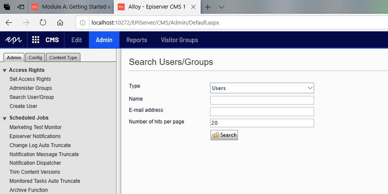Screen dimensions: 388x194
Task: Open the Type dropdown showing Users
Action: (262, 88)
